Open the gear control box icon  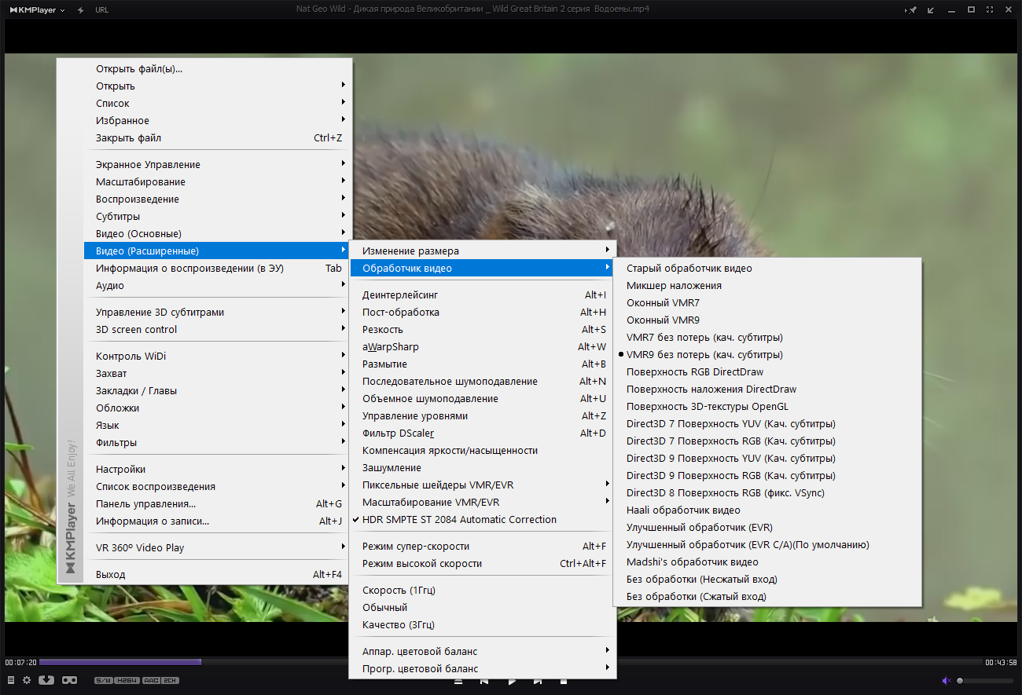click(27, 680)
